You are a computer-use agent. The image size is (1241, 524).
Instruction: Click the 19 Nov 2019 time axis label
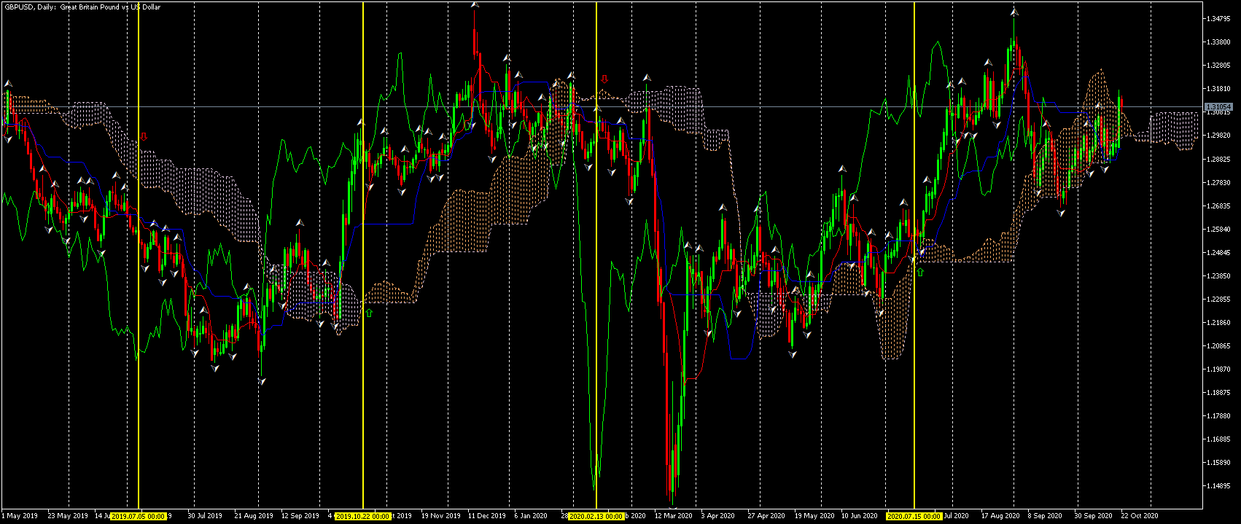pyautogui.click(x=441, y=516)
